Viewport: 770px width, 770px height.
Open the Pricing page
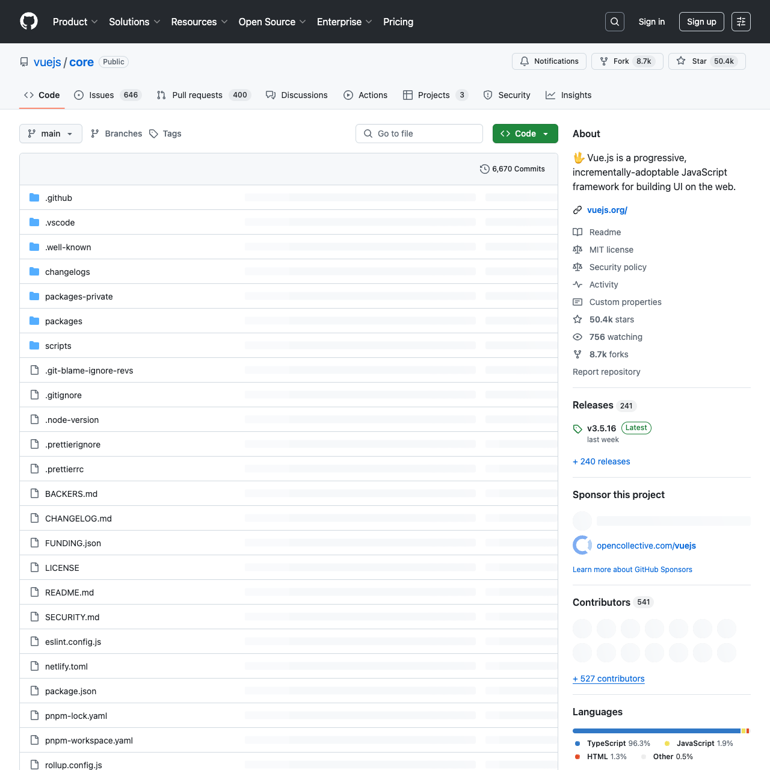398,22
